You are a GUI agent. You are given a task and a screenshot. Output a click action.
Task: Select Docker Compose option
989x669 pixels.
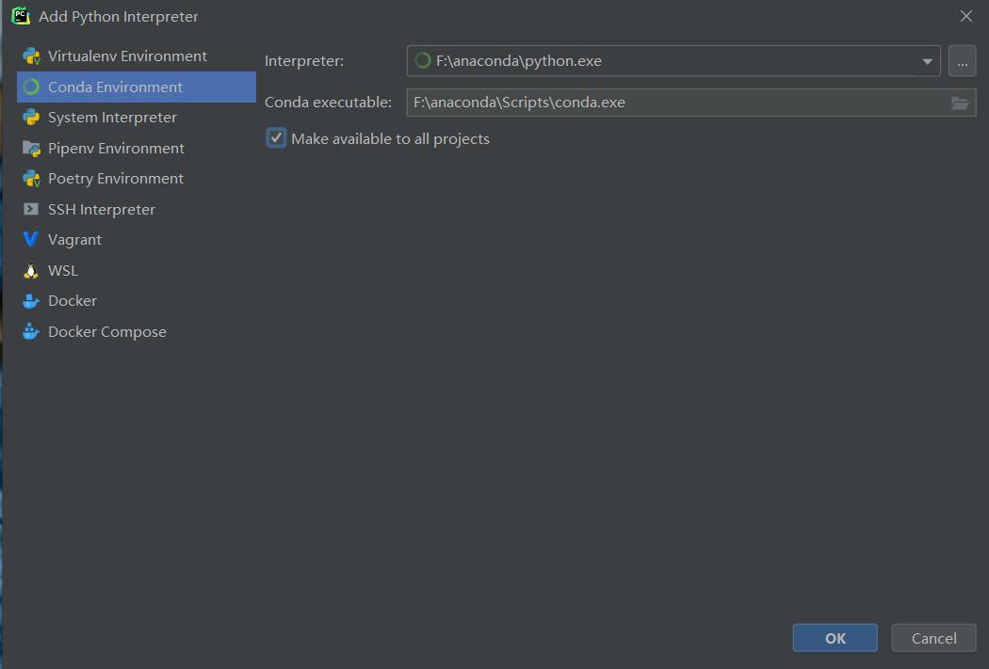(x=137, y=331)
